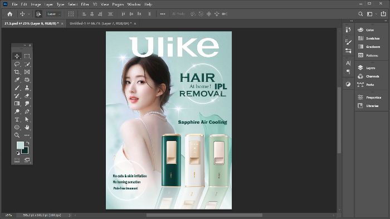Open the status bar info arrow
This screenshot has width=390, height=219.
70,215
